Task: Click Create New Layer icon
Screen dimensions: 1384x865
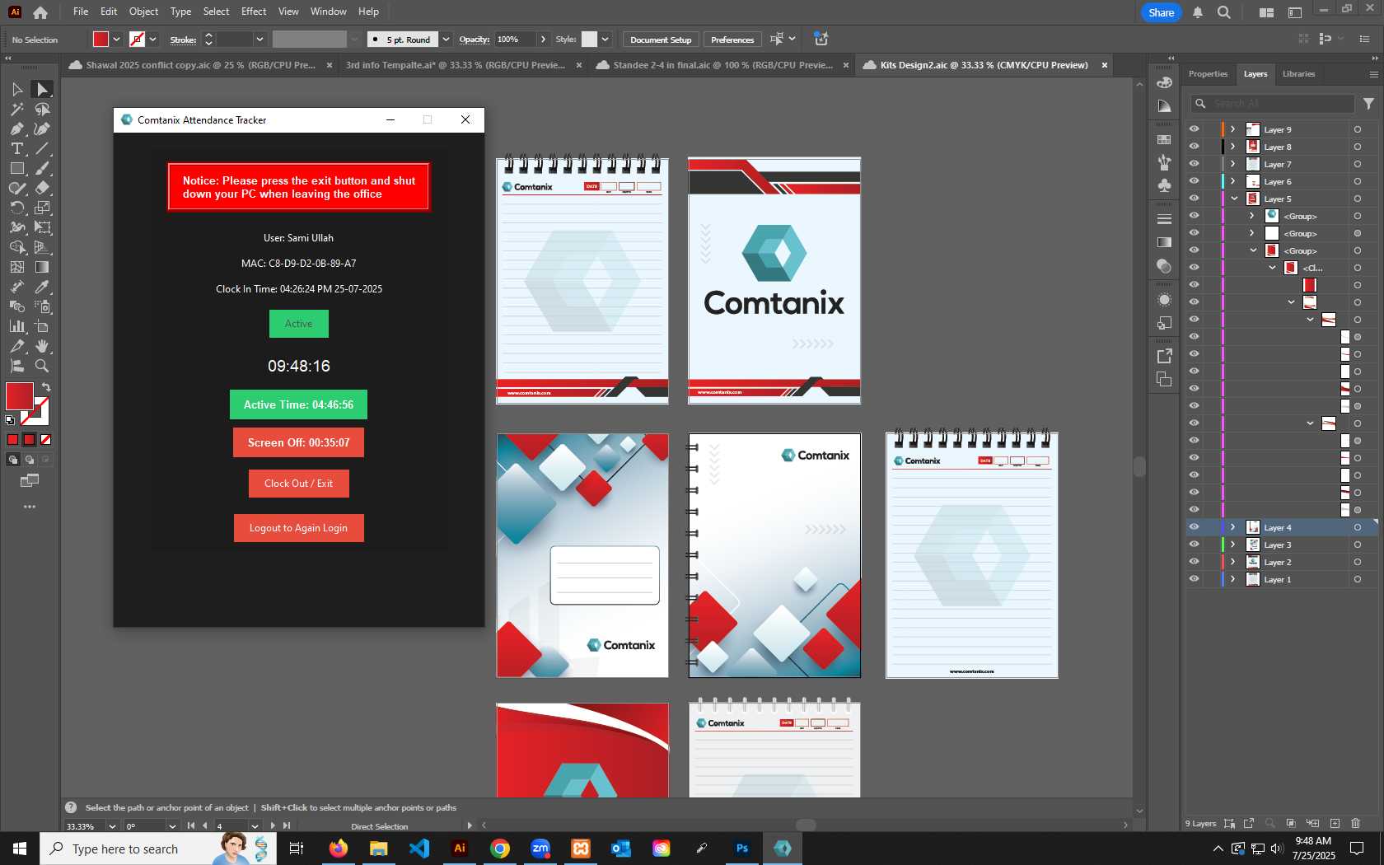Action: (1335, 823)
